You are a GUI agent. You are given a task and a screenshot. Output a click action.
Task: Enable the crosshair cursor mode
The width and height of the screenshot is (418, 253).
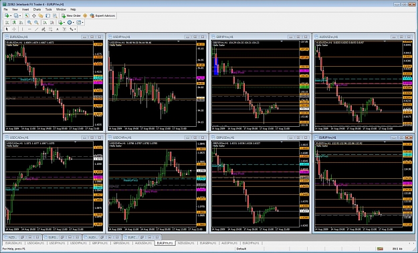(14, 29)
